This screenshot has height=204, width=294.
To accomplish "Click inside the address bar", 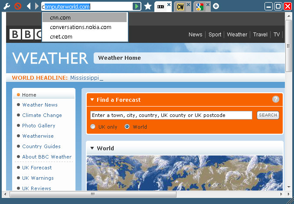I will pos(87,6).
